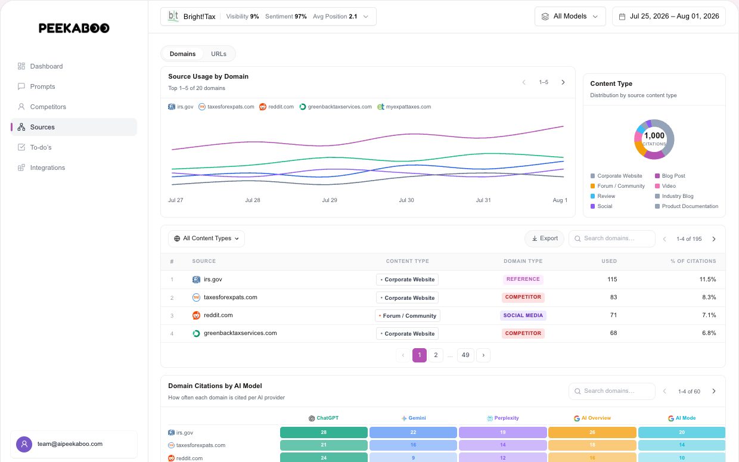The width and height of the screenshot is (739, 462).
Task: Toggle taxesforexpats.com series in chart legend
Action: (x=226, y=107)
